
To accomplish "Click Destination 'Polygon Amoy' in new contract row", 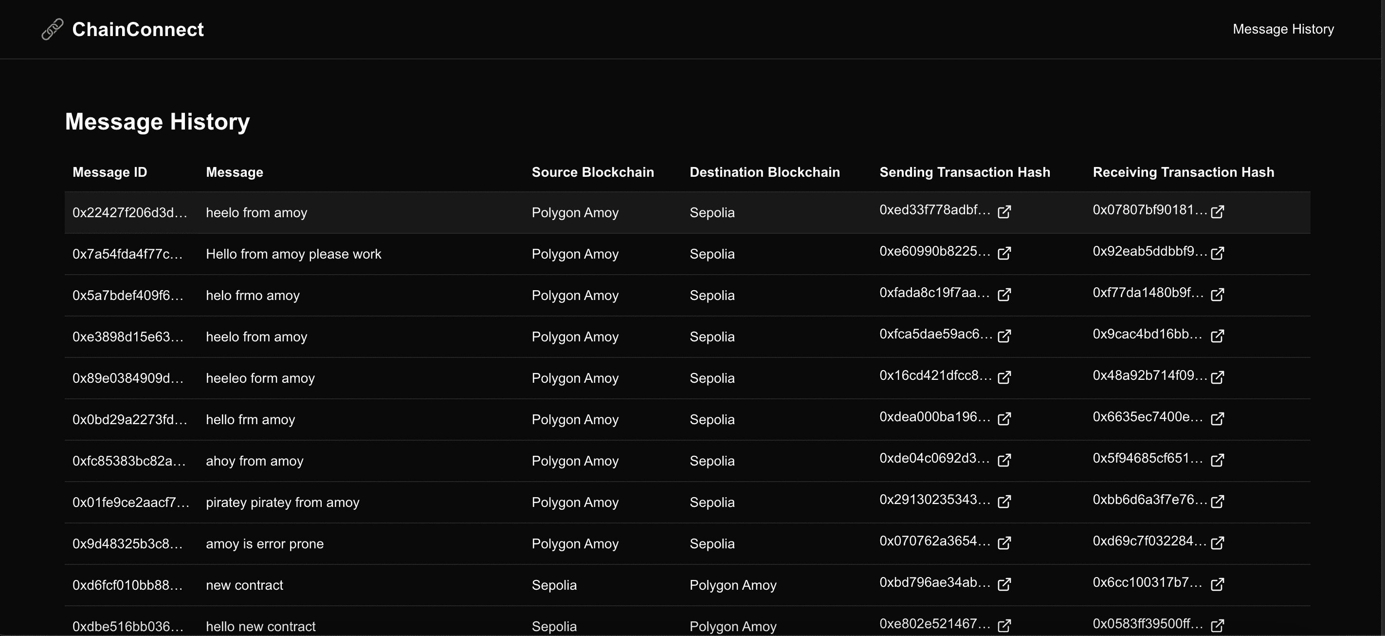I will tap(733, 585).
